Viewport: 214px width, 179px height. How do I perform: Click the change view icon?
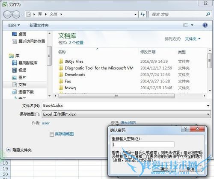tap(185, 25)
